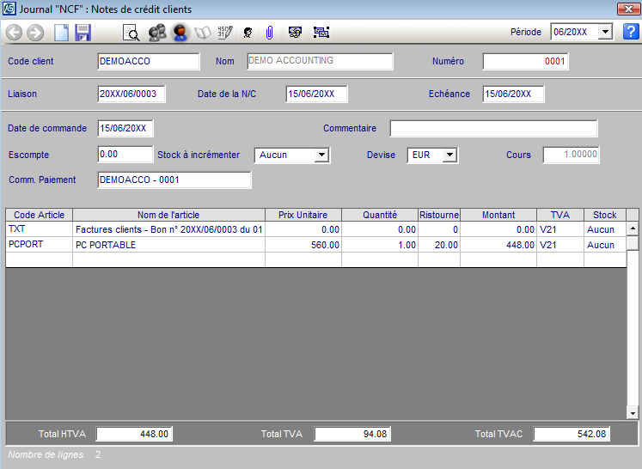The width and height of the screenshot is (642, 469).
Task: Select the PC PORTABLE article name cell
Action: click(168, 245)
